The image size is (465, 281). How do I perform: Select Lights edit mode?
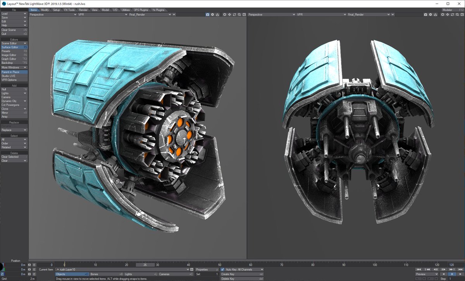(141, 274)
